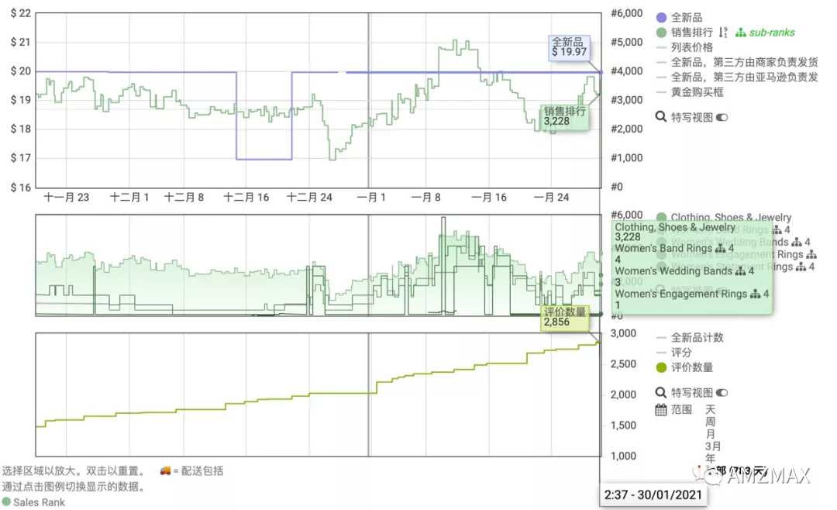Click the $ 17 price axis label
837x510 pixels.
21,157
